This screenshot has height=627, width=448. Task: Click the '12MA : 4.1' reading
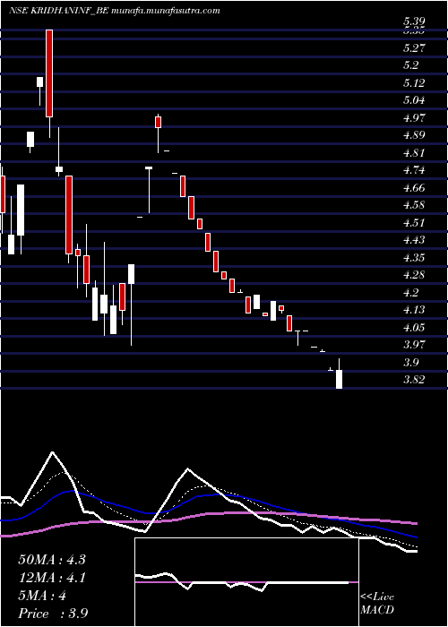tap(52, 578)
